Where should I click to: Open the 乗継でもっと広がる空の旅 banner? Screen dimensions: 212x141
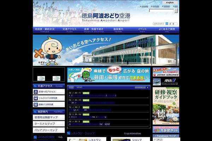[109, 75]
